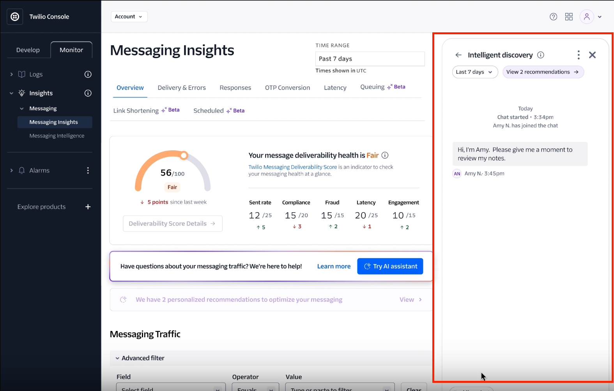Viewport: 614px width, 391px height.
Task: Open the Latency tab
Action: tap(335, 88)
